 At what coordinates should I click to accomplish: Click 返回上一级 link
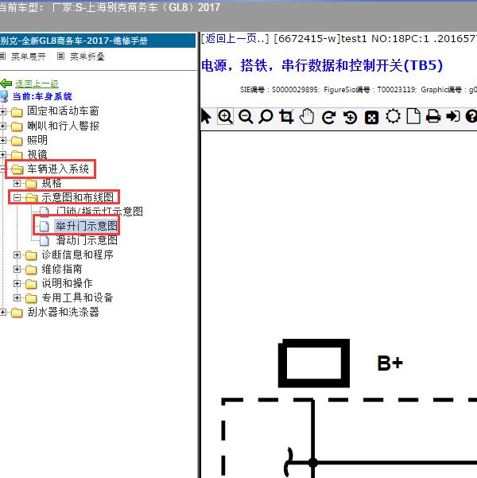[x=37, y=84]
